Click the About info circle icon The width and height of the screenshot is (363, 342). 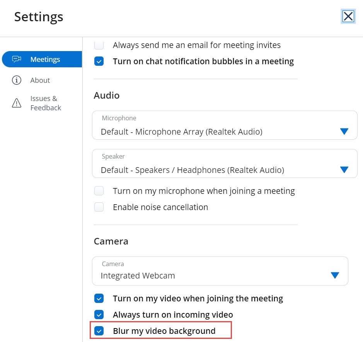pyautogui.click(x=16, y=80)
